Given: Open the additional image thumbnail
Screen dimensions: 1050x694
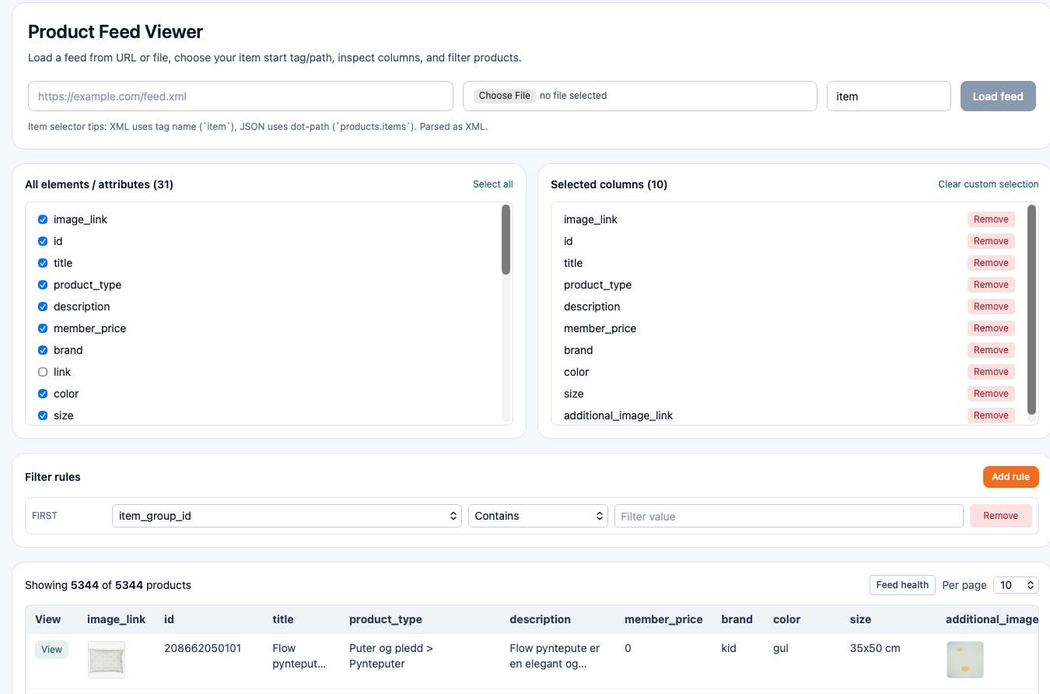Looking at the screenshot, I should click(x=965, y=660).
